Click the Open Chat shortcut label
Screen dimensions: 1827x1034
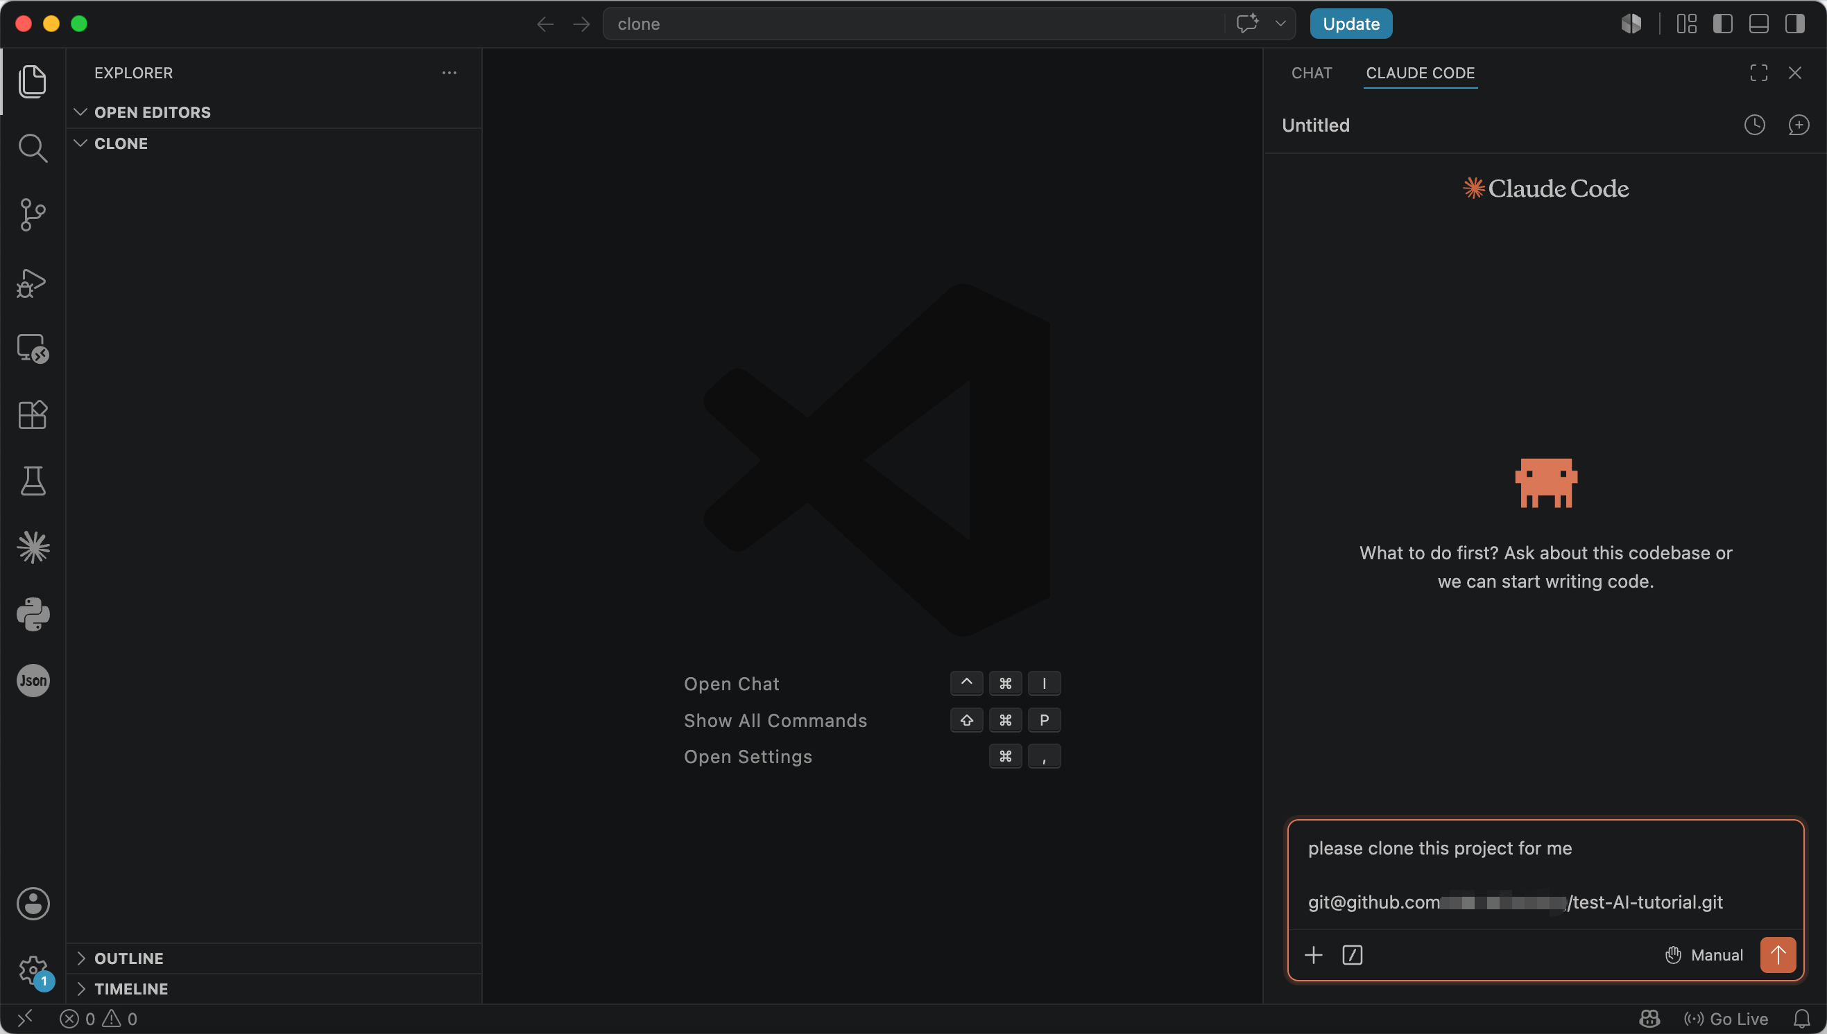[731, 684]
